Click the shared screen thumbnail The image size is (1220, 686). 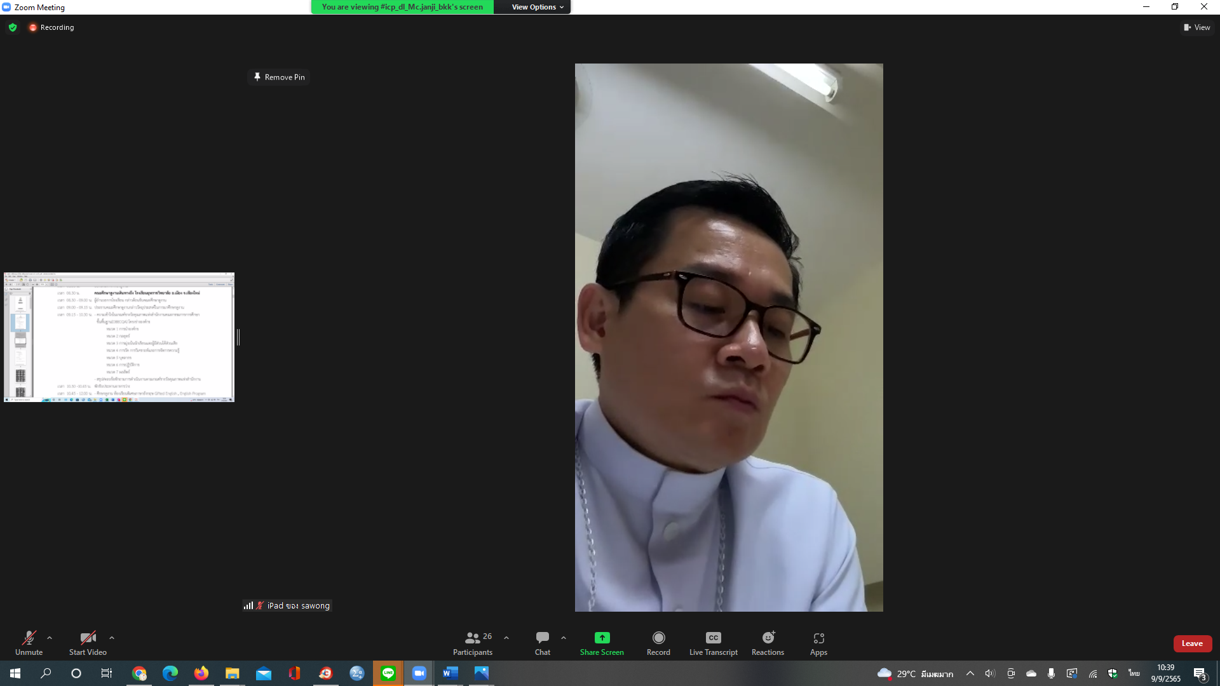(x=119, y=337)
